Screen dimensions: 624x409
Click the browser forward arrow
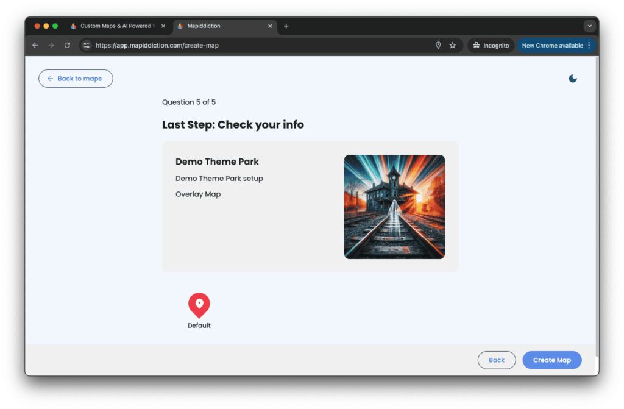[x=51, y=46]
